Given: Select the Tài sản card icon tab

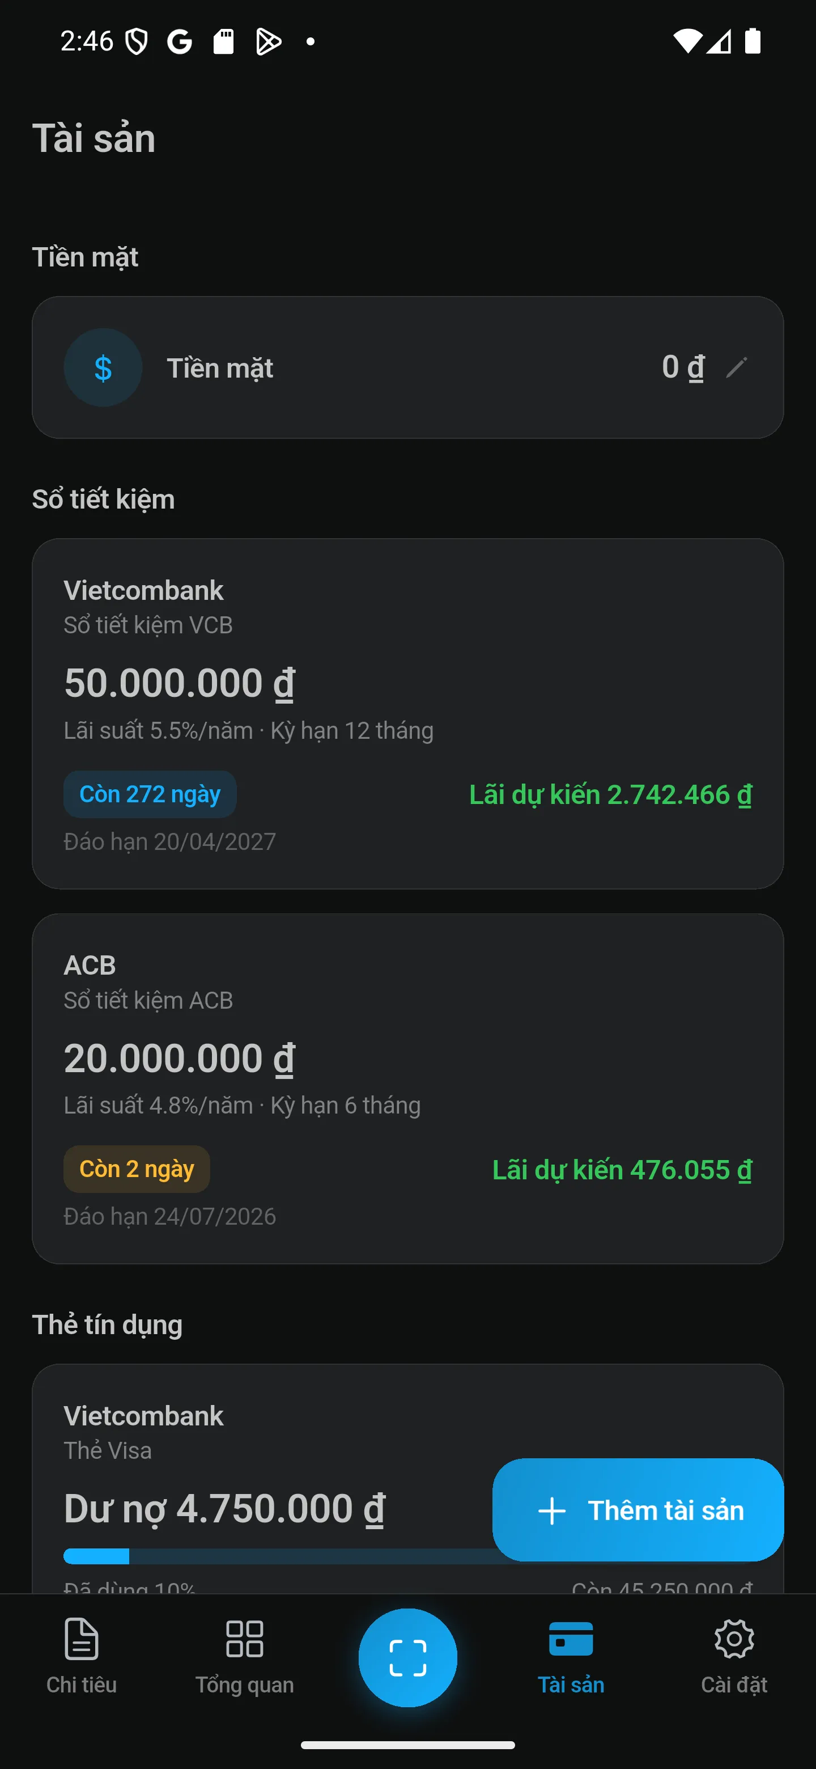Looking at the screenshot, I should click(571, 1656).
